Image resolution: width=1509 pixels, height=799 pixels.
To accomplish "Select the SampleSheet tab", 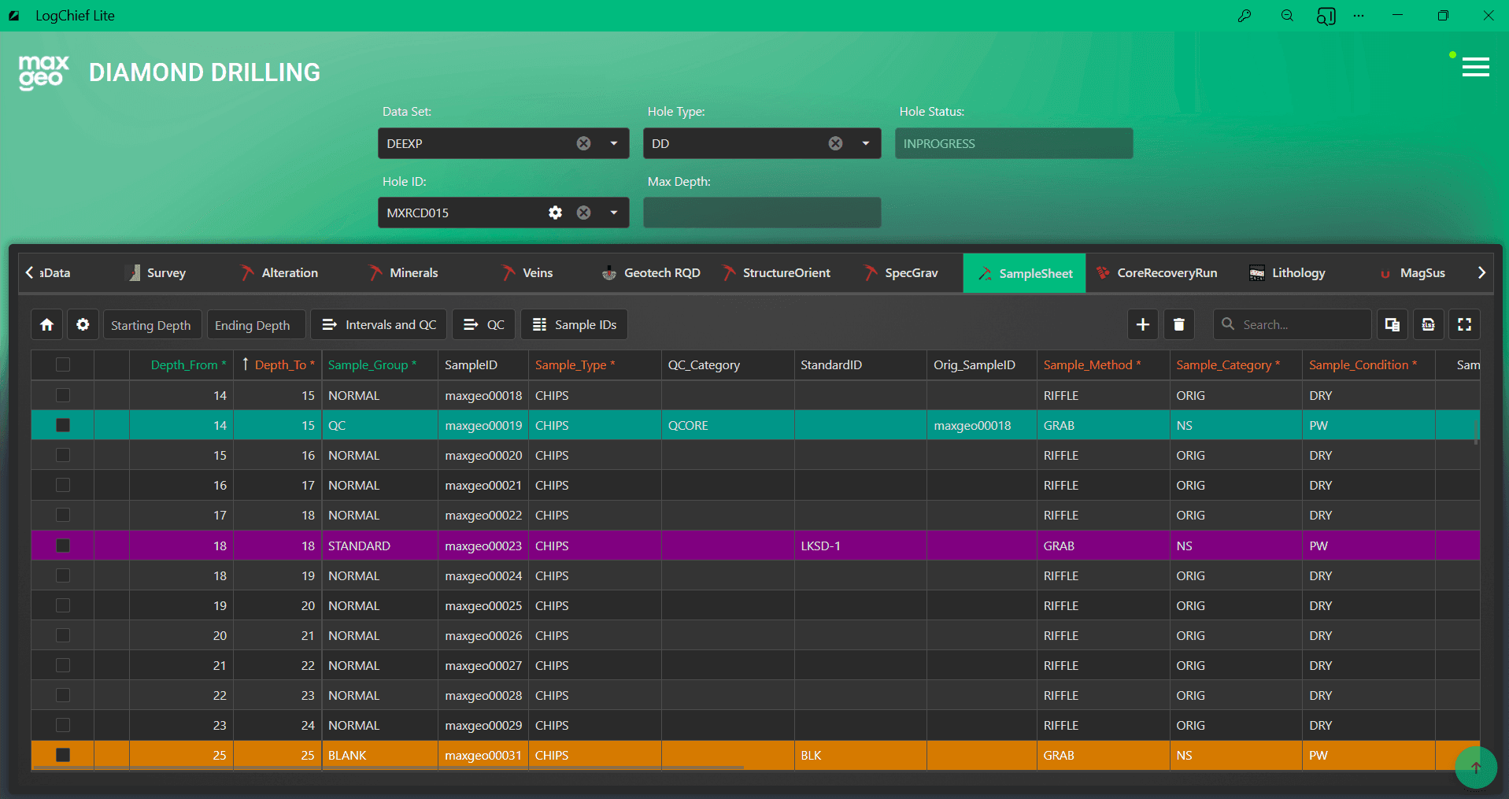I will 1024,273.
